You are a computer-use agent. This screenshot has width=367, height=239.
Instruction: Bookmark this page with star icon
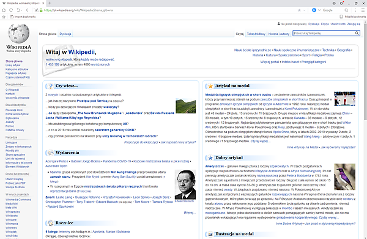[x=299, y=10]
